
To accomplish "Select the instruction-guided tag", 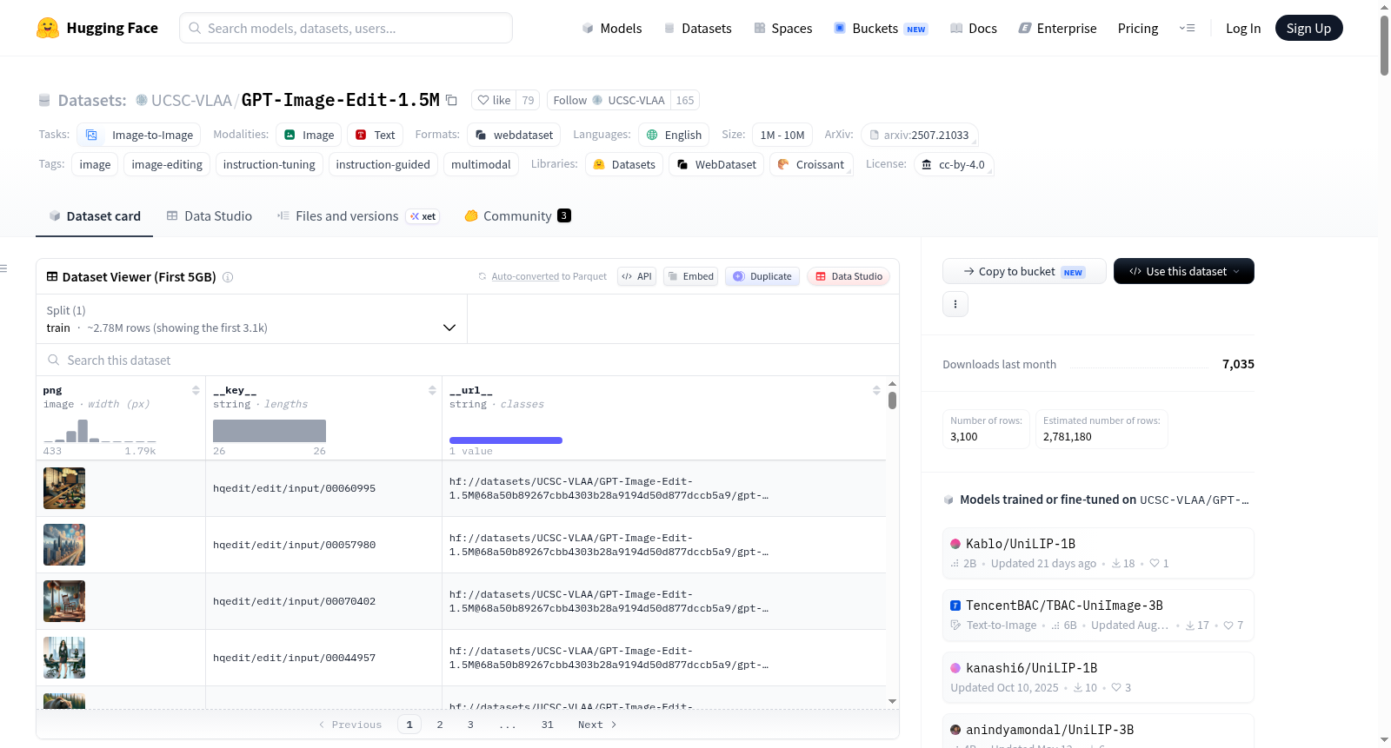I will click(383, 164).
